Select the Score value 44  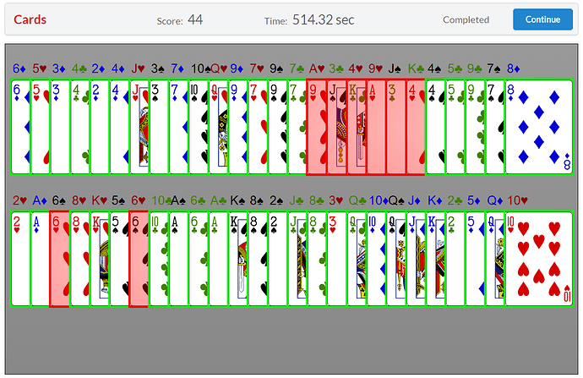195,19
